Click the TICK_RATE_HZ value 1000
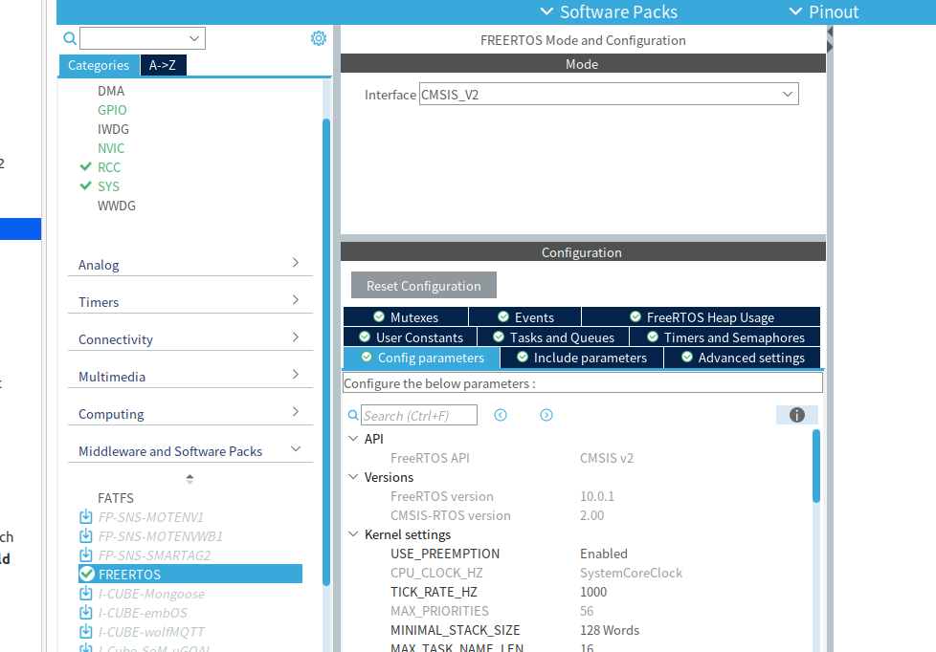Screen dimensions: 936x652 coord(593,591)
